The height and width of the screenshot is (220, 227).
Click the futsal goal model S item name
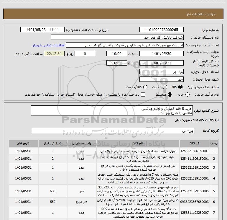point(138,151)
